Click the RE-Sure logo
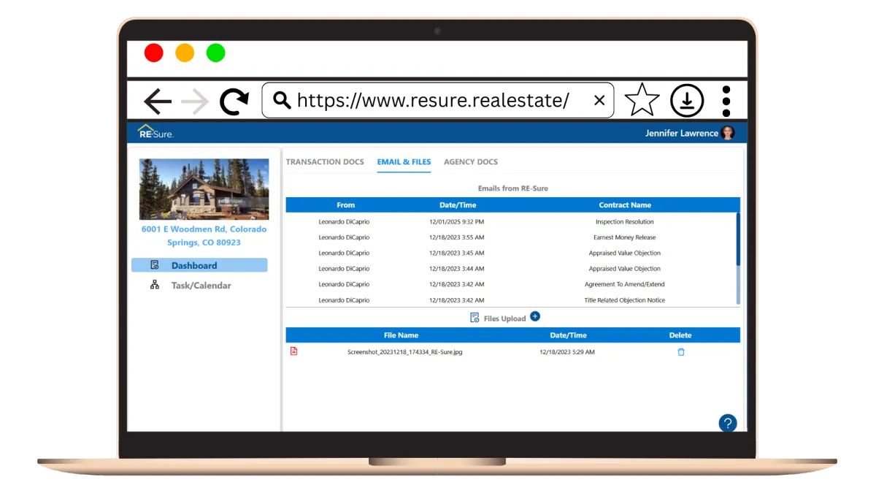Image resolution: width=876 pixels, height=493 pixels. (x=155, y=132)
